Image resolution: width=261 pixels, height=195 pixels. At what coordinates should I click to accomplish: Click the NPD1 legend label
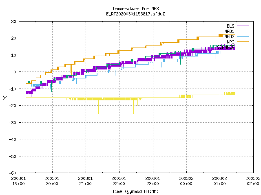229,31
